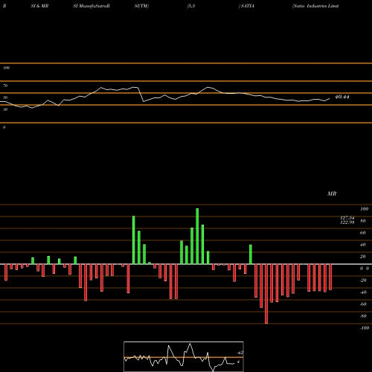Click the MR axis label -100
This screenshot has height=372, width=372.
tap(365, 328)
